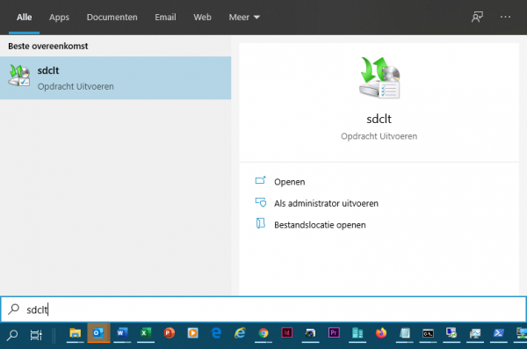
Task: Open Google Chrome from taskbar
Action: (x=263, y=333)
